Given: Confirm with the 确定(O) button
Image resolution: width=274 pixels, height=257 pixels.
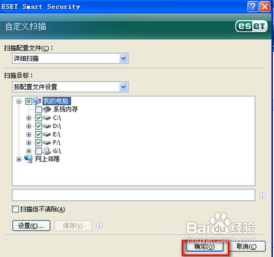Looking at the screenshot, I should click(205, 247).
